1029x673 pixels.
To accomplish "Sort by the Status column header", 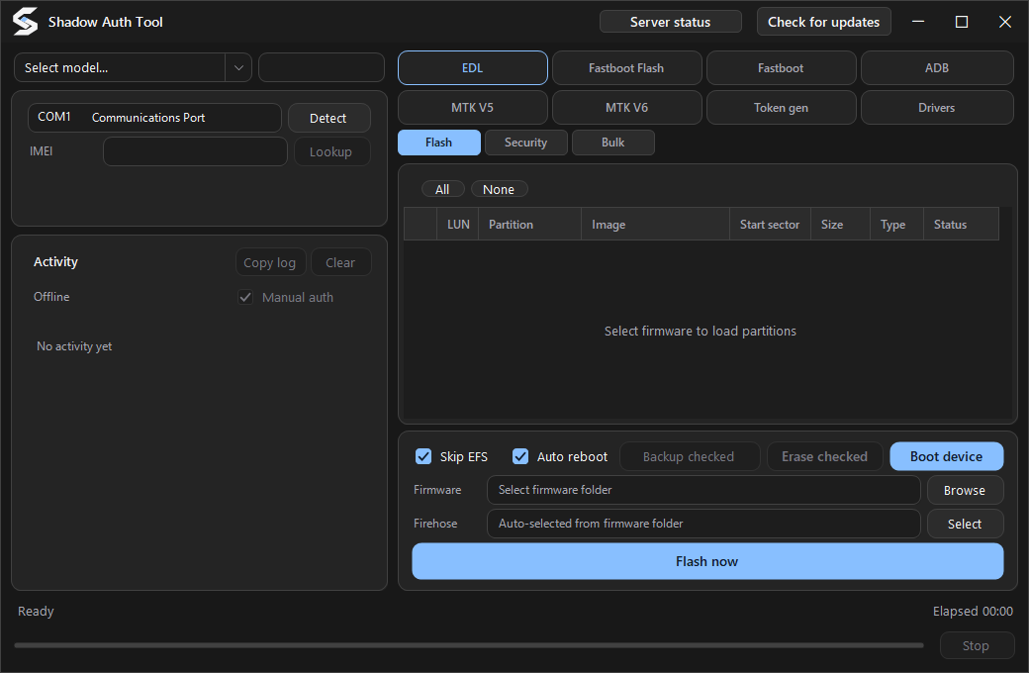I will pos(962,225).
